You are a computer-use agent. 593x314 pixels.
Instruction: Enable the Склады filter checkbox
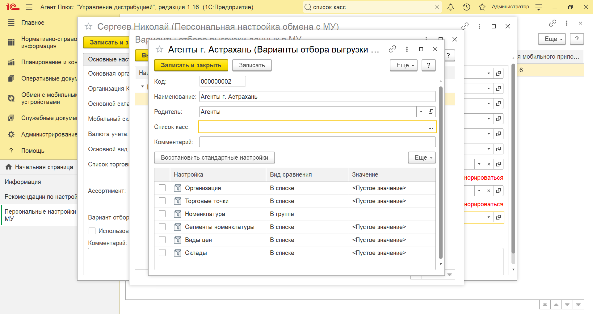tap(162, 253)
